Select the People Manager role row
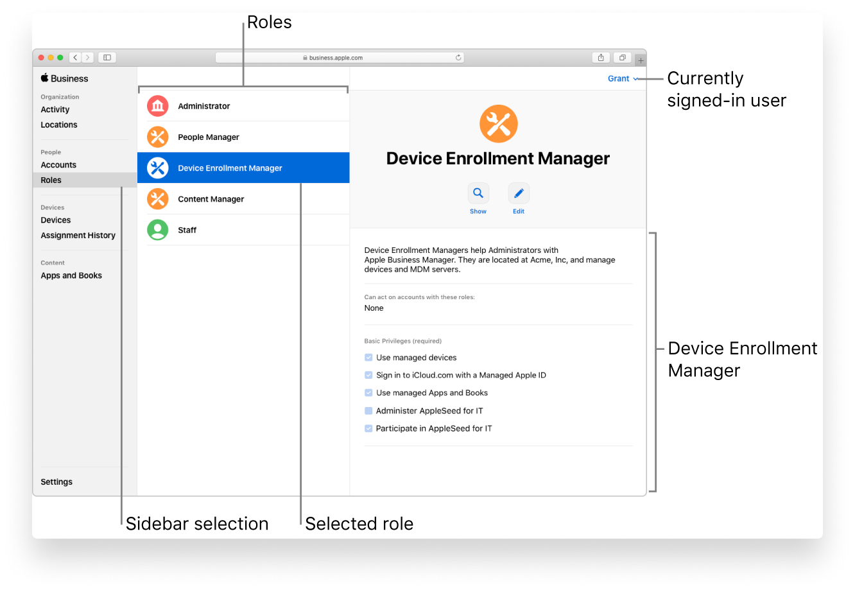The height and width of the screenshot is (590, 855). tap(244, 137)
